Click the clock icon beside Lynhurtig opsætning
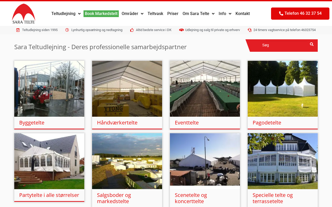 (x=67, y=30)
